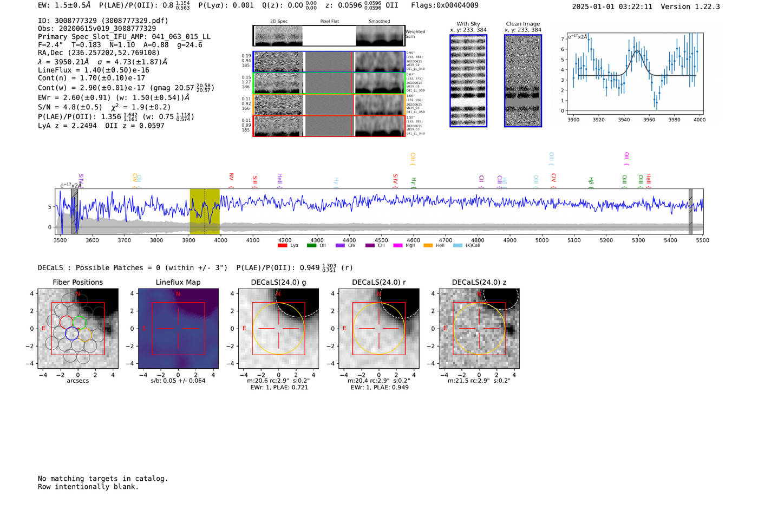Click the blue fiber circle in Fiber Positions

coord(72,334)
